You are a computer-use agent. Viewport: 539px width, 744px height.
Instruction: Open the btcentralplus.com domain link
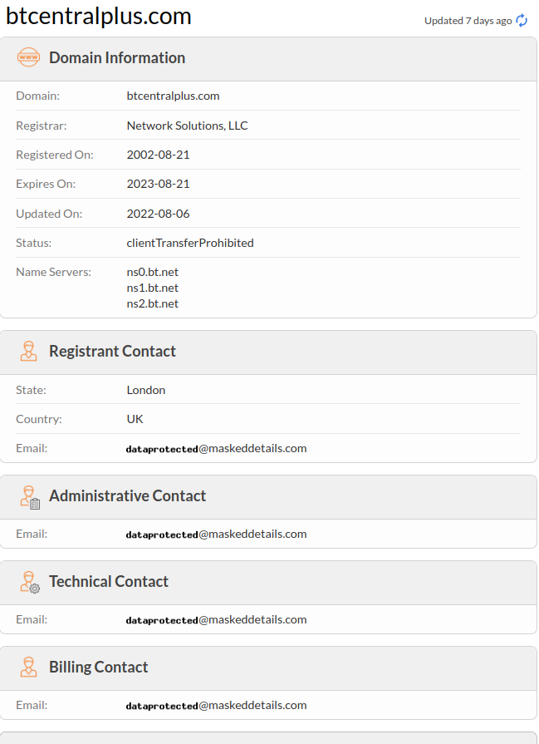pos(173,96)
